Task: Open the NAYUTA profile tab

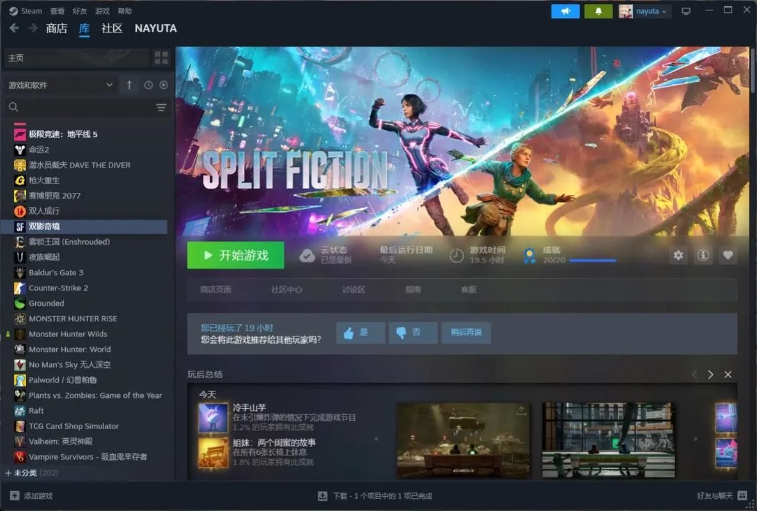Action: click(x=155, y=29)
